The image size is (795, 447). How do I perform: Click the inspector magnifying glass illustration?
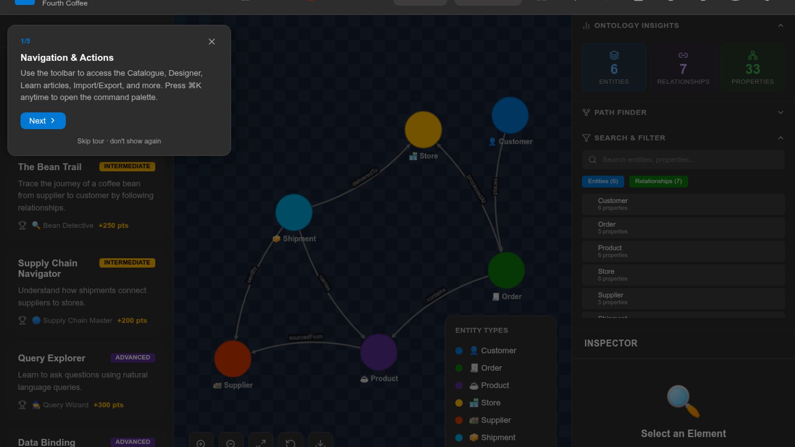683,401
